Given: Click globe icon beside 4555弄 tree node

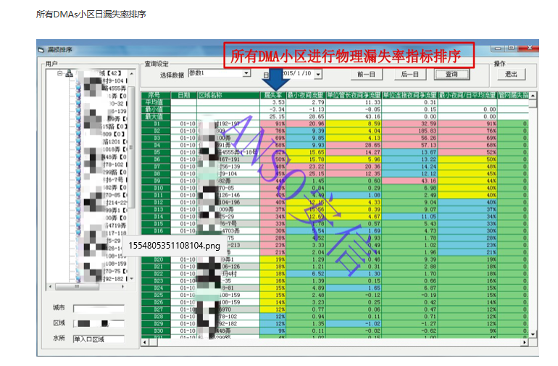Looking at the screenshot, I should pyautogui.click(x=78, y=88).
